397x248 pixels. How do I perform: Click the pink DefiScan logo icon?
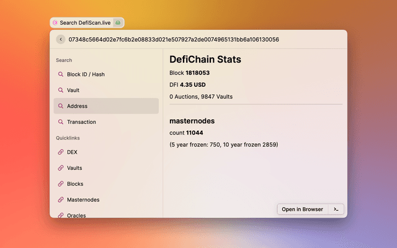coord(55,22)
